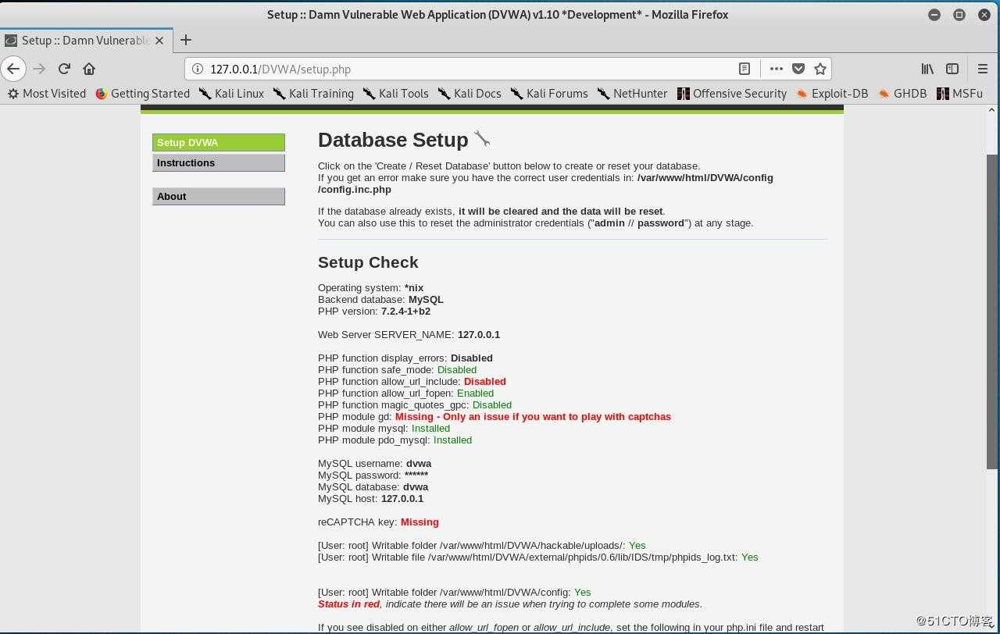Click the wrench icon beside Database Setup
Screen dimensions: 1000x634
(x=482, y=139)
